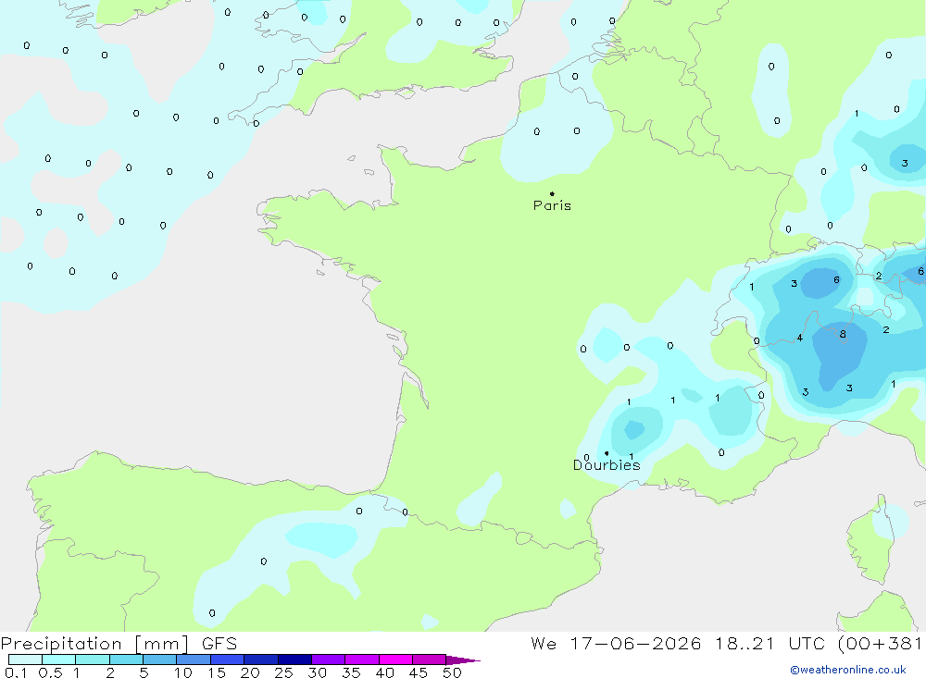Click the precipitation value "8" on map
Viewport: 926px width, 678px height.
tap(843, 334)
